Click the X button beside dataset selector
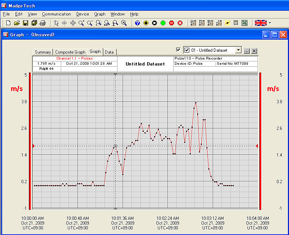 (x=254, y=51)
